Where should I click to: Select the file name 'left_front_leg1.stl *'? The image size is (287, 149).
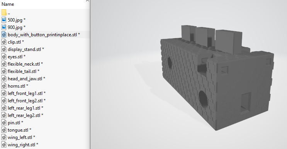click(x=27, y=93)
